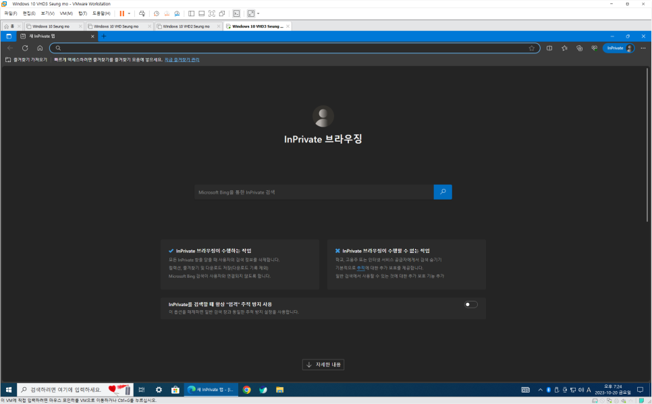Revert to snapshot using the orange arrow clock icon
The height and width of the screenshot is (404, 652).
point(167,13)
